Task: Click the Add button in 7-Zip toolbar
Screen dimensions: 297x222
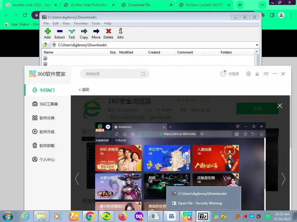Action: [47, 34]
